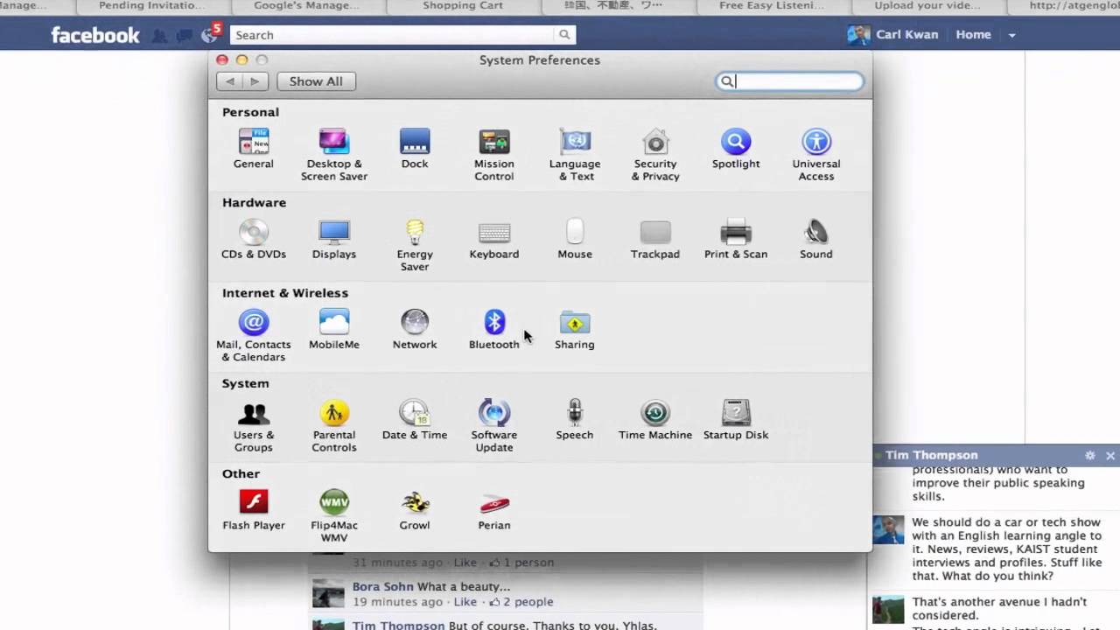Click the Facebook search box

coord(392,35)
